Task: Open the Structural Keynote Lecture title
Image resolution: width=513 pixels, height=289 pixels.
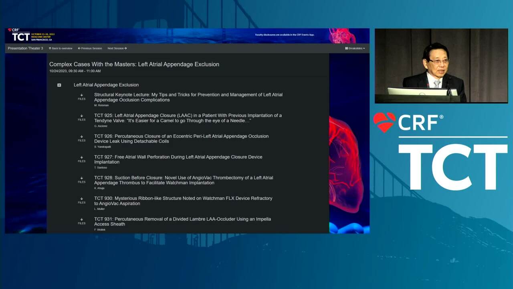Action: 188,97
